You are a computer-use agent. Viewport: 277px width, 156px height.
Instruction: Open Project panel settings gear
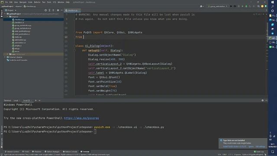[x=58, y=10]
